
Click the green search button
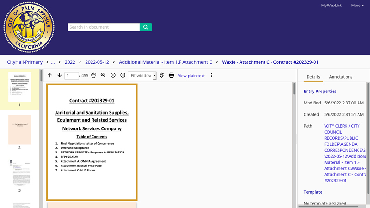tap(146, 27)
